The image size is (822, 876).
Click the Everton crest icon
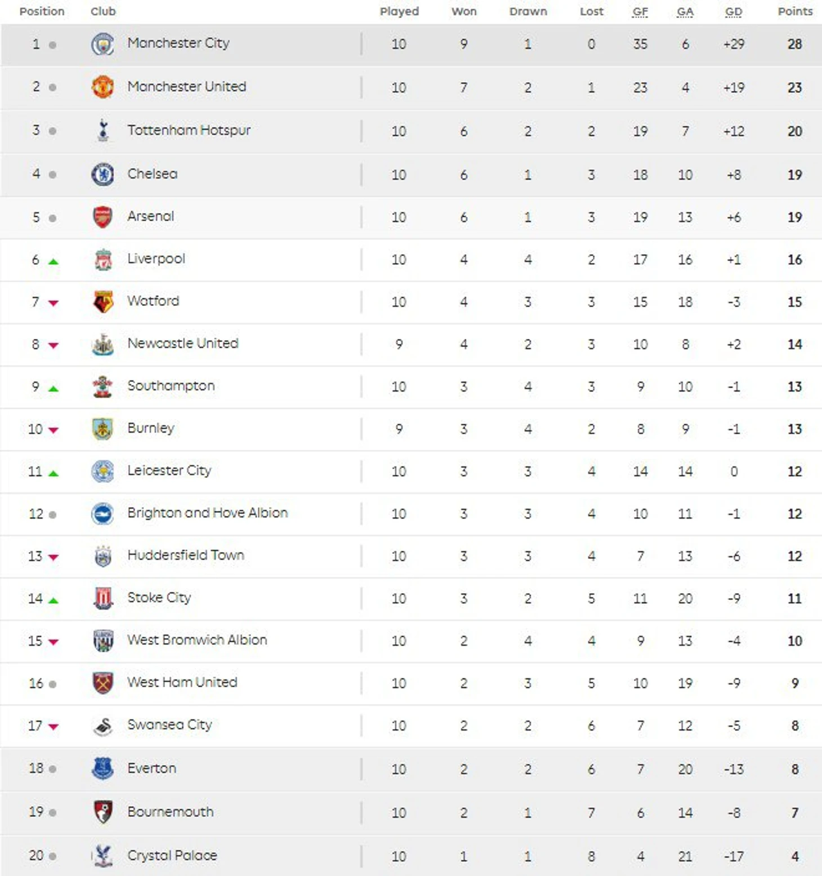tap(102, 768)
